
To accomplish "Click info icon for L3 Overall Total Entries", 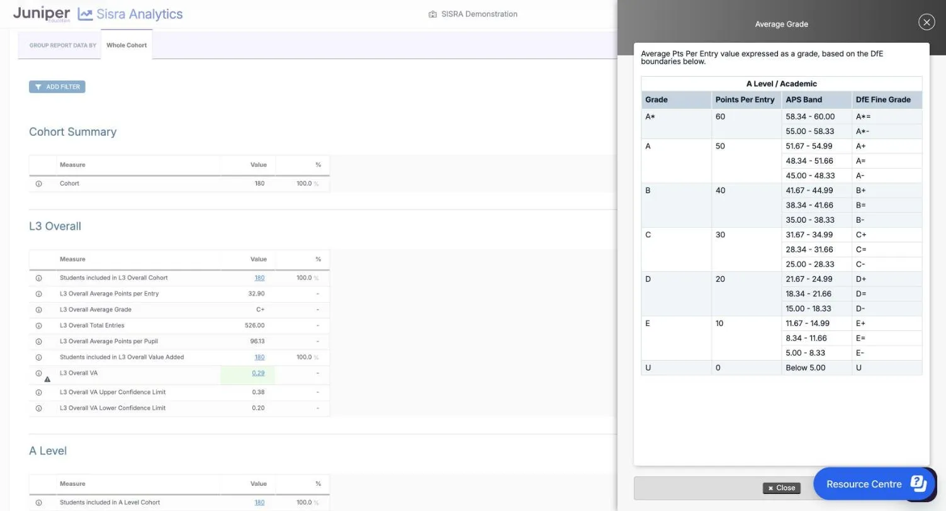I will 38,326.
